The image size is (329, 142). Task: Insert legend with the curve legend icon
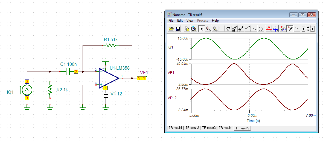tap(248, 29)
